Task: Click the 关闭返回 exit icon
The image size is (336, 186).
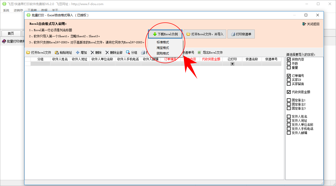Action: 304,24
